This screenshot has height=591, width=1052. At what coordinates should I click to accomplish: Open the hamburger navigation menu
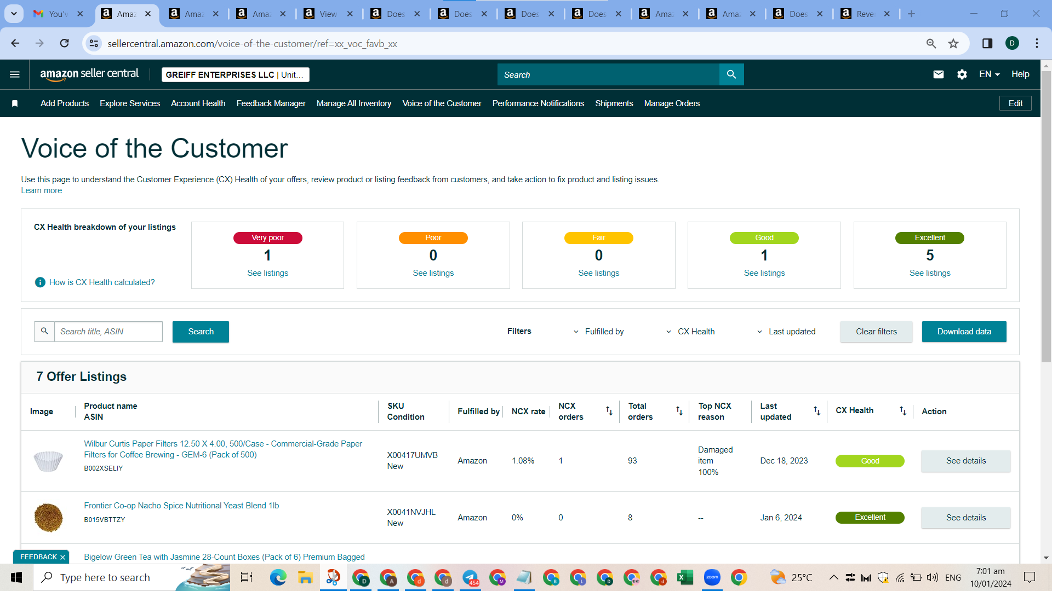click(15, 74)
